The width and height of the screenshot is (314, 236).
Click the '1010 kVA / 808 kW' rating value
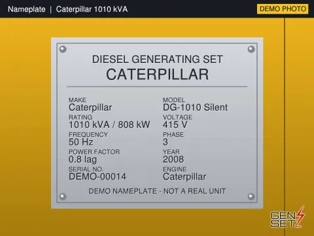(109, 125)
